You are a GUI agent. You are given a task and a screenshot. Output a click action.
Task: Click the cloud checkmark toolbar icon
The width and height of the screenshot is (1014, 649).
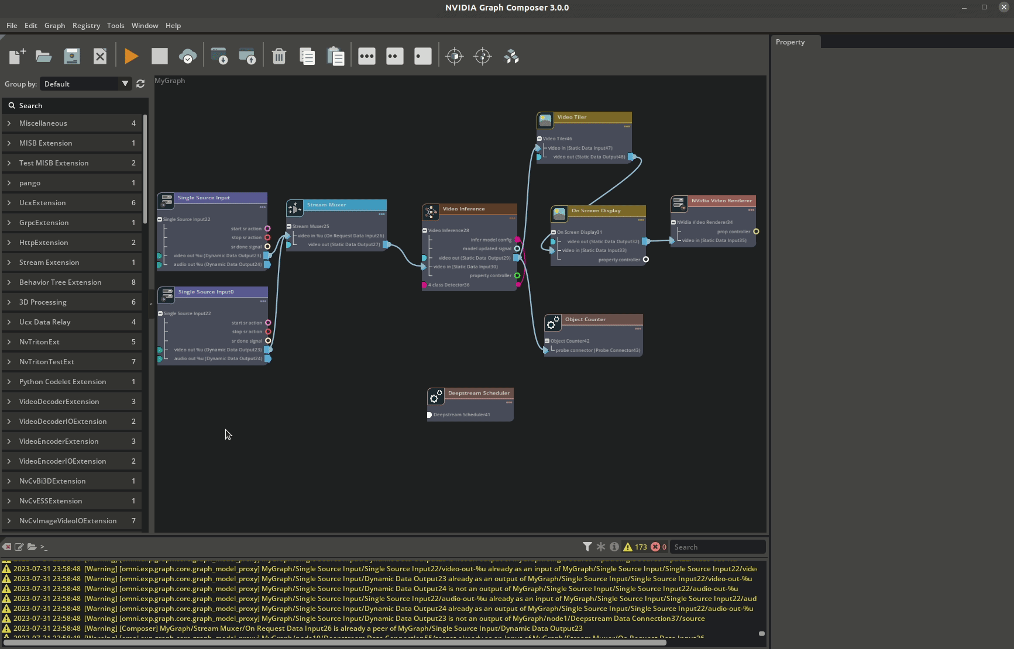[x=188, y=56]
